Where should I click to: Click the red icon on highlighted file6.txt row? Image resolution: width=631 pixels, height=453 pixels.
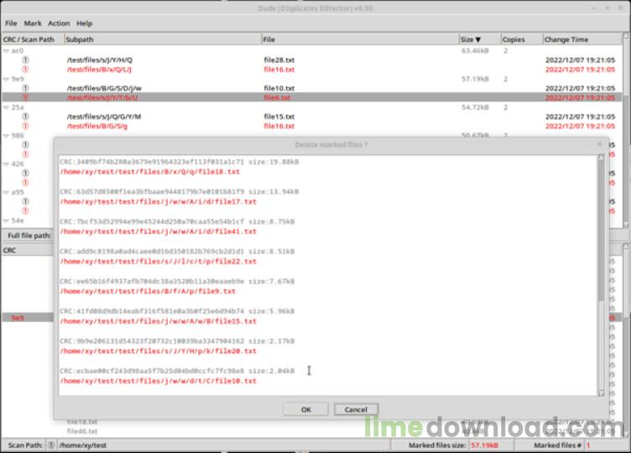click(25, 98)
